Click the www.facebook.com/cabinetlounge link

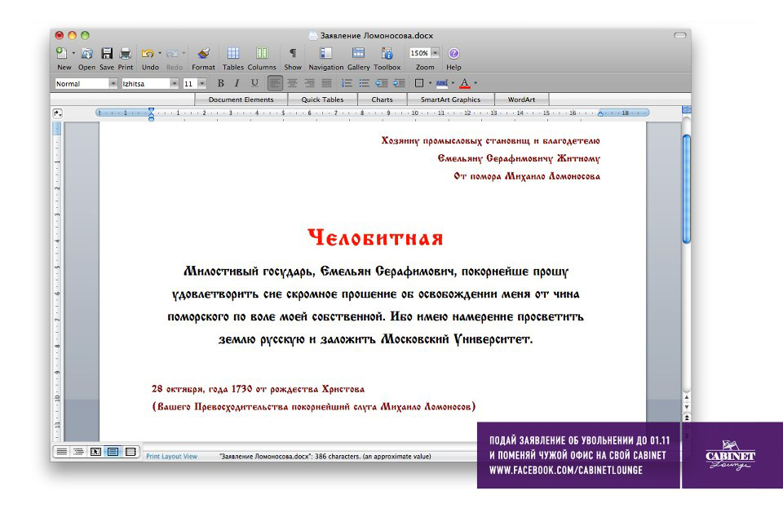click(566, 470)
